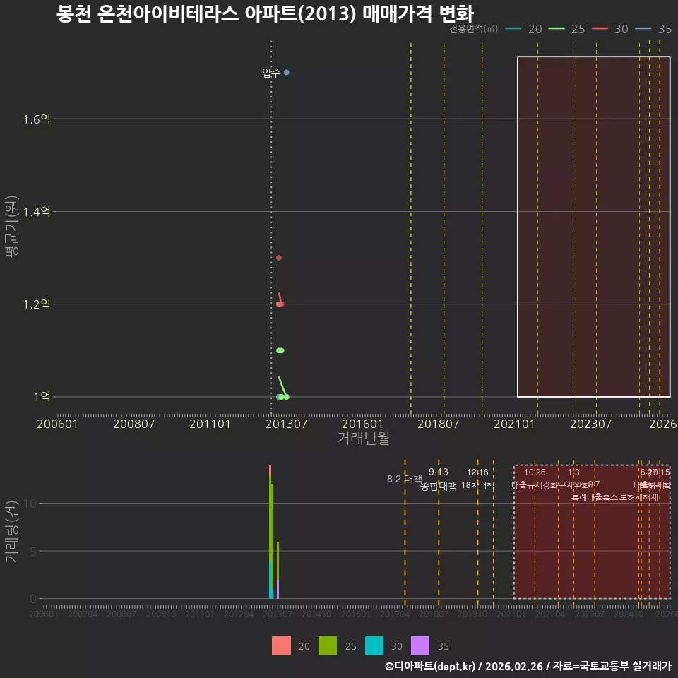Click the chart title 봉천 은천아이비테라스 아파트(2013)
This screenshot has width=678, height=678.
[x=206, y=13]
